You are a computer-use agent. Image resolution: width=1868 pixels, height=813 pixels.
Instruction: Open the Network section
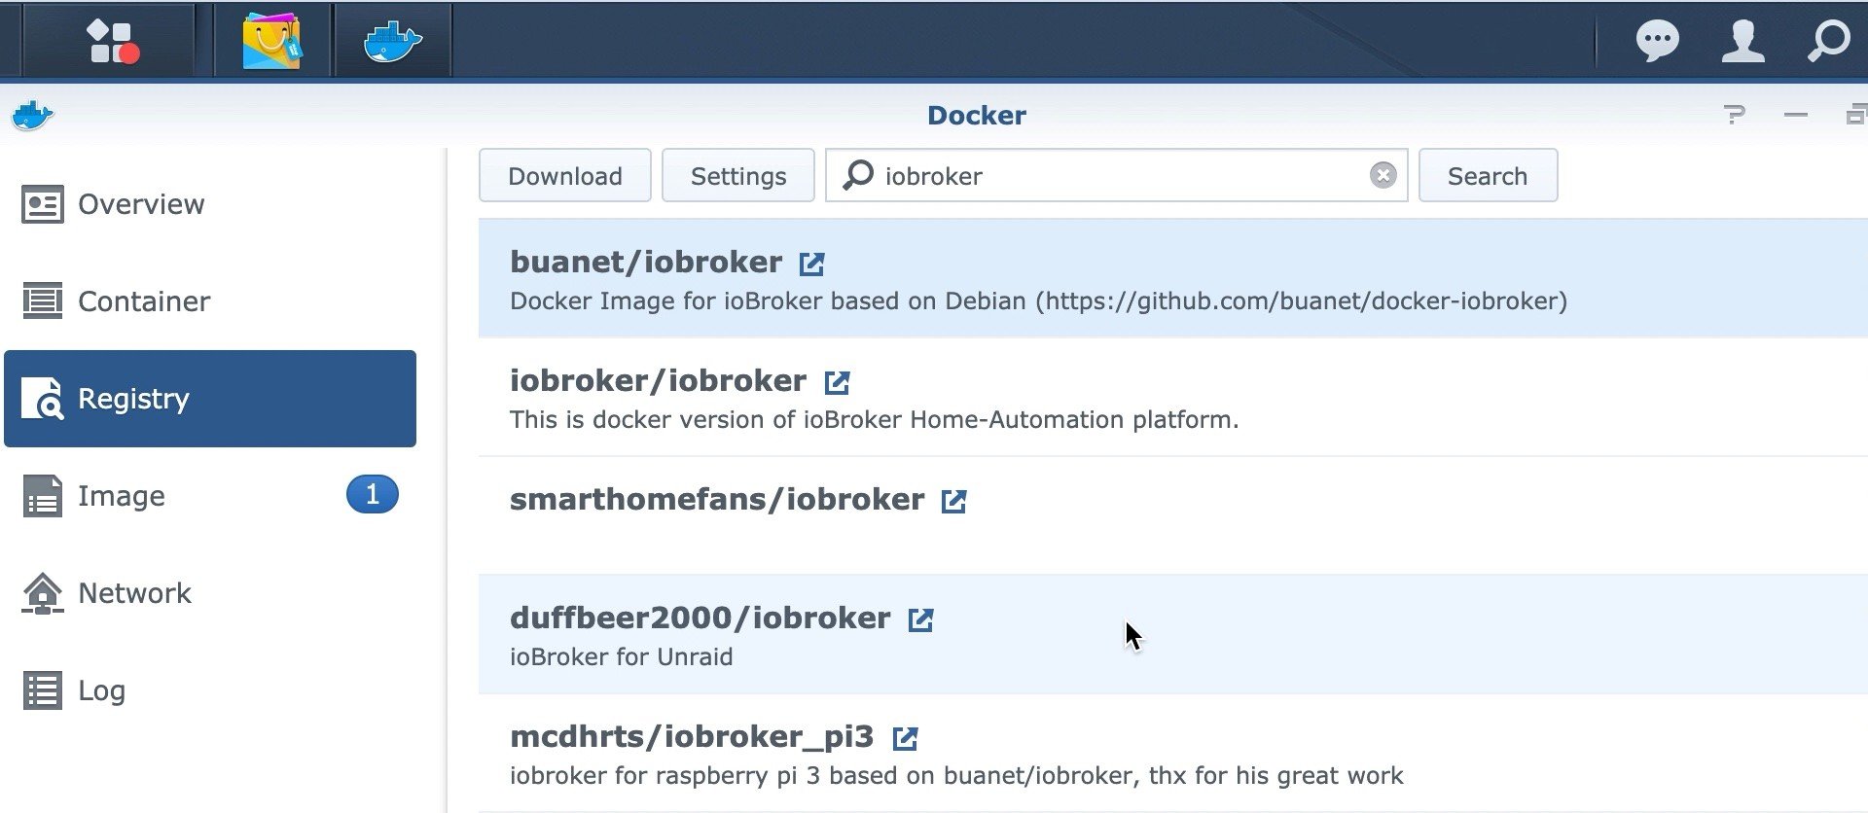[x=210, y=593]
